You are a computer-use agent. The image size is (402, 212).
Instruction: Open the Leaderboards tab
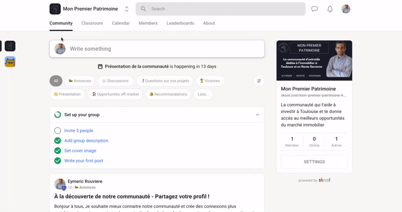[x=180, y=23]
